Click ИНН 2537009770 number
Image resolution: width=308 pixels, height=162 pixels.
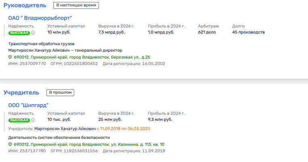32,64
